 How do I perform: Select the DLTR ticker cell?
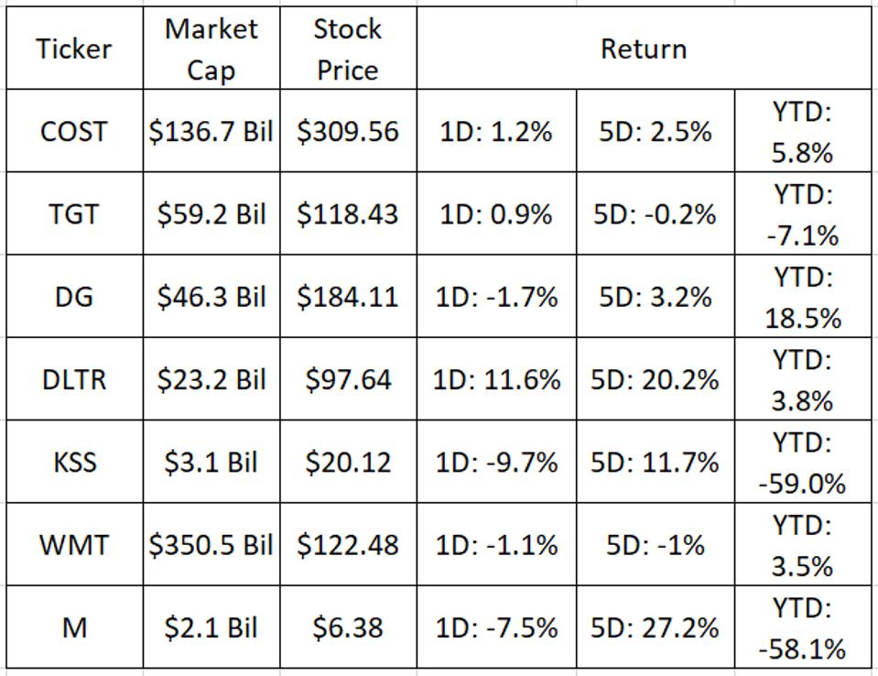(x=73, y=379)
